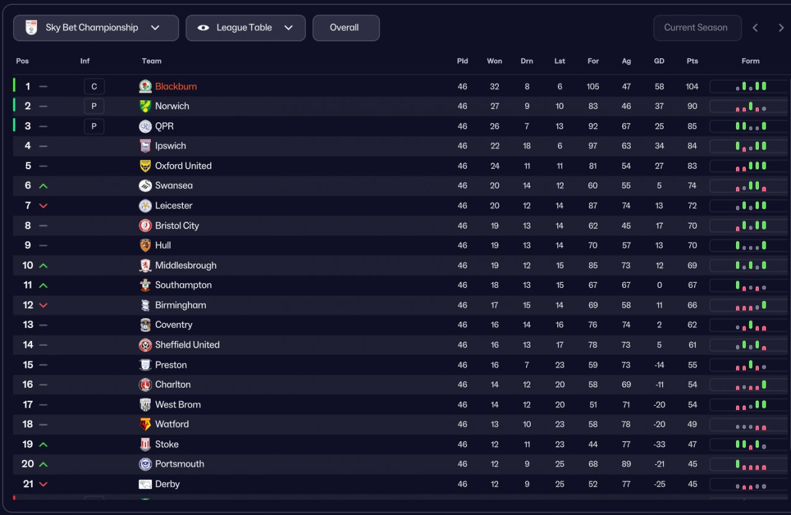Open the Ipswich team link
The width and height of the screenshot is (791, 515).
(171, 146)
